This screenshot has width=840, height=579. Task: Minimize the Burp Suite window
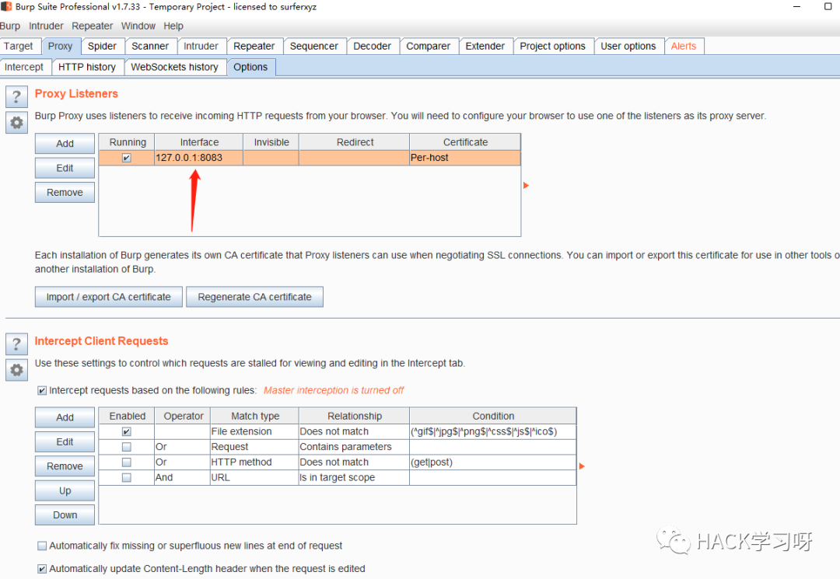point(796,6)
